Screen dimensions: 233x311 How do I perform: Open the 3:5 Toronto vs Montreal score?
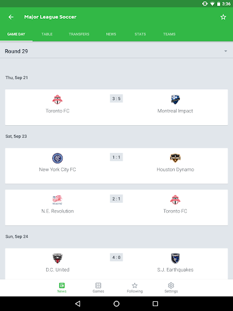[x=116, y=98]
